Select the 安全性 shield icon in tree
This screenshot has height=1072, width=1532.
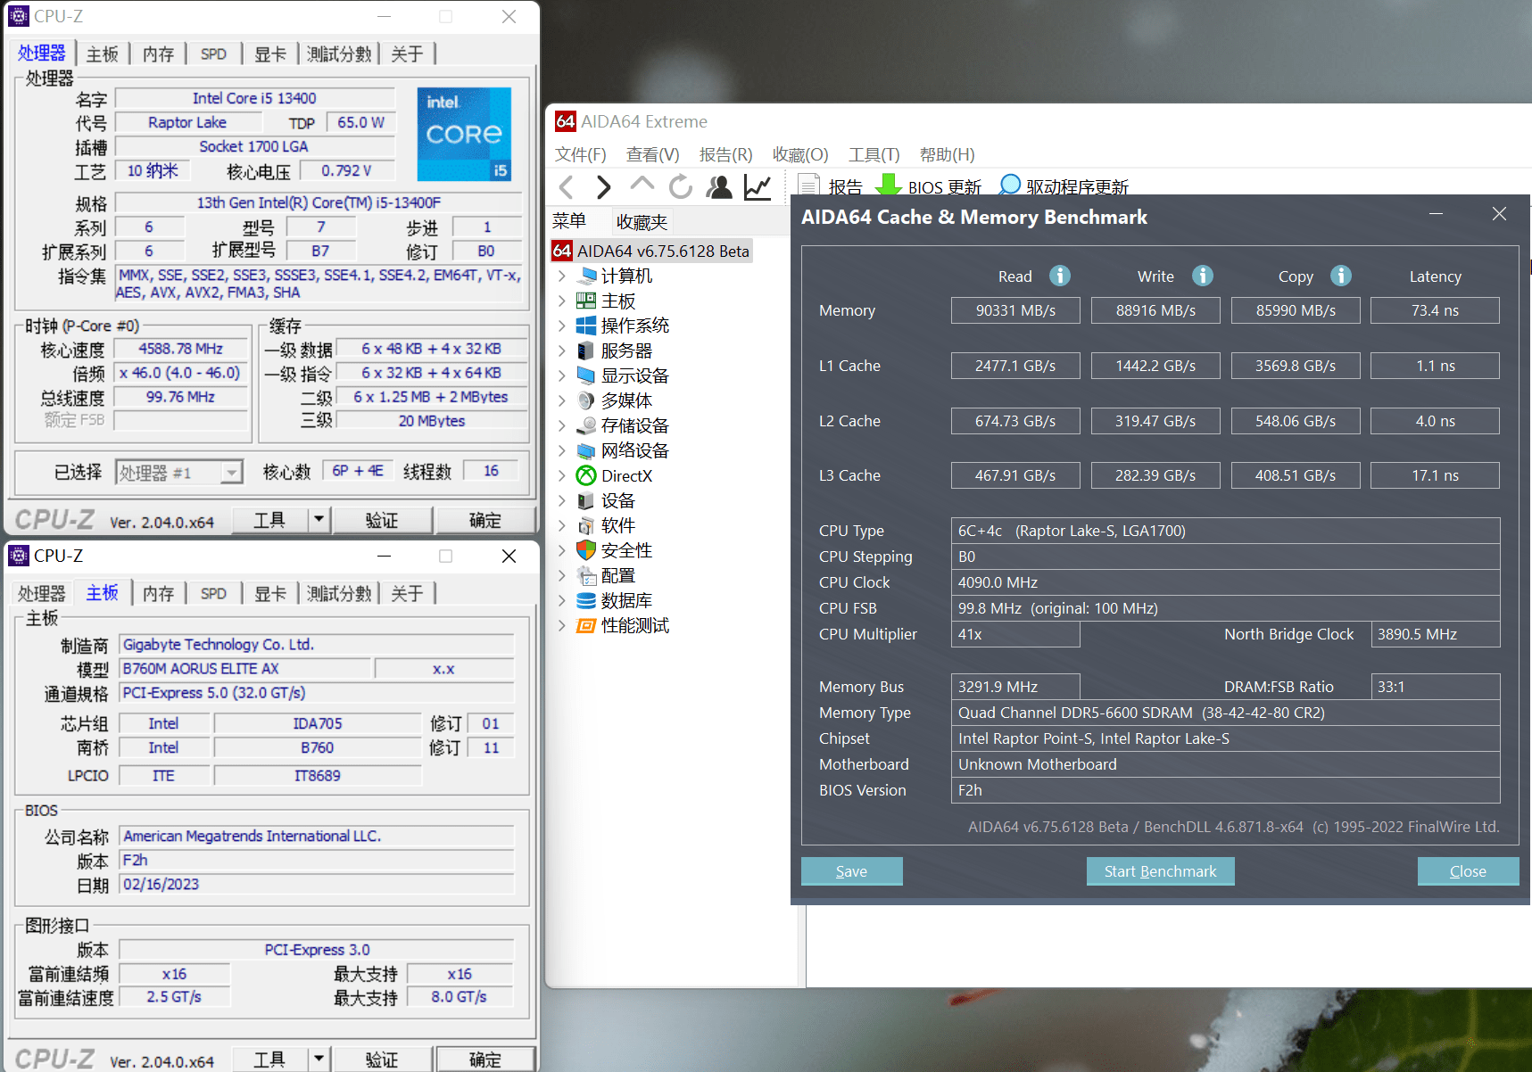(586, 550)
